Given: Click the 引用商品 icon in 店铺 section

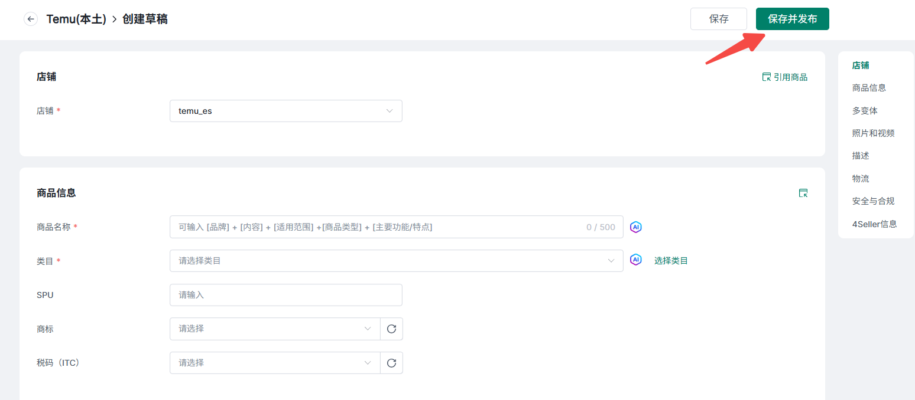Looking at the screenshot, I should 767,77.
